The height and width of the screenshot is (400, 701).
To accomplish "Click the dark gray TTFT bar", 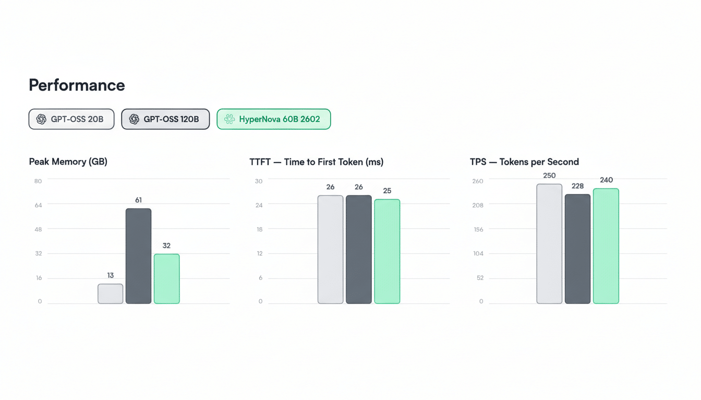I will 359,249.
